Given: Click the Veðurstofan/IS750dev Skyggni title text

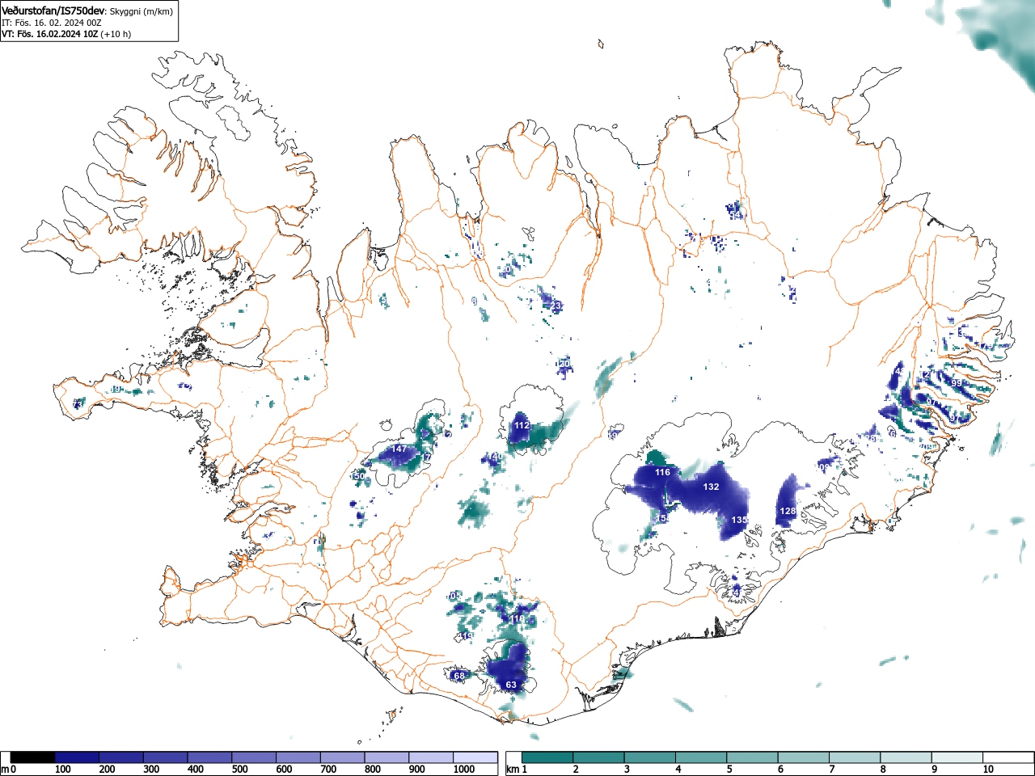Looking at the screenshot, I should [87, 11].
